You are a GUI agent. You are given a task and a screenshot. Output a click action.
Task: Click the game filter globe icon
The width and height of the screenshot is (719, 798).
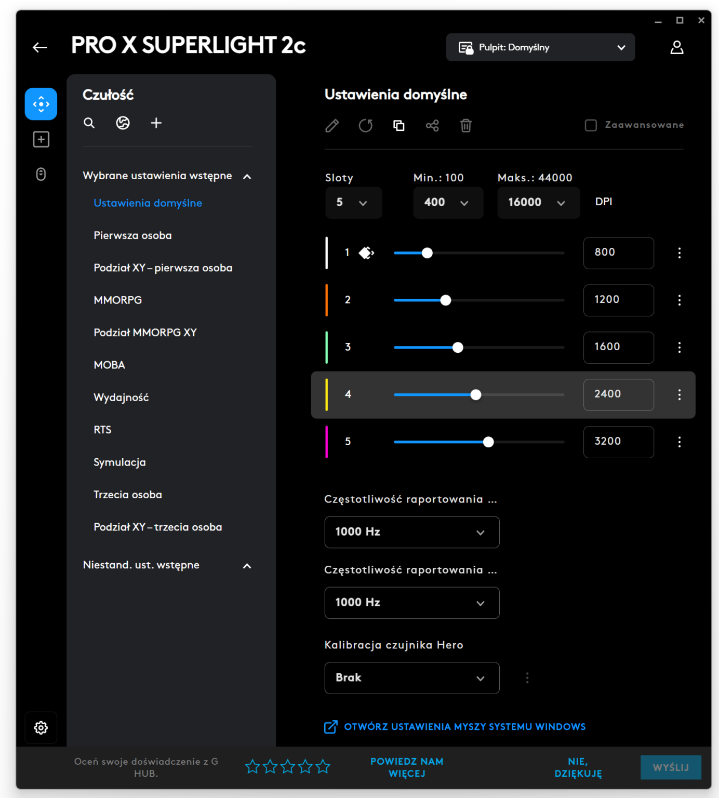point(122,123)
